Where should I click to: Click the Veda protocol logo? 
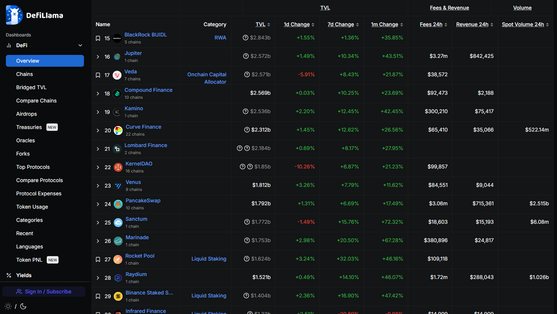[x=117, y=75]
